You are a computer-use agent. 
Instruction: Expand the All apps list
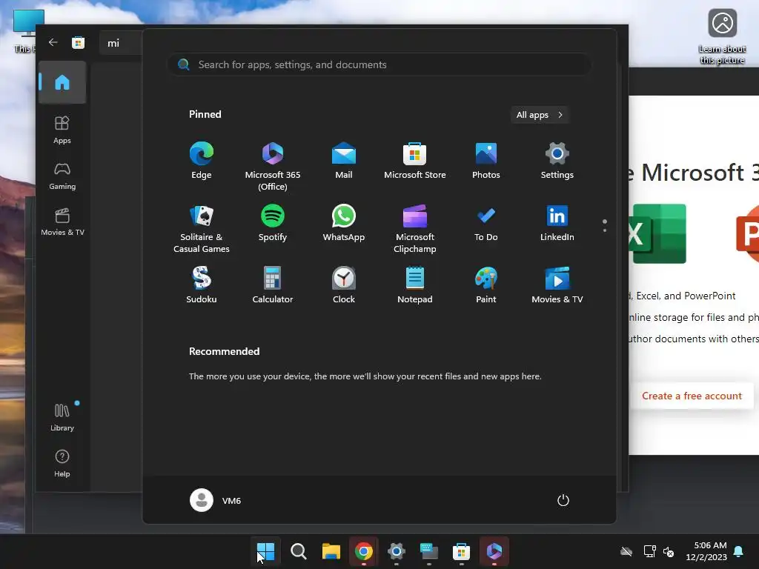540,115
